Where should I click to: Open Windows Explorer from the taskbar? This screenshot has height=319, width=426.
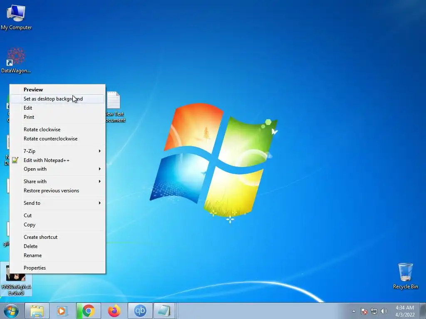click(x=37, y=311)
